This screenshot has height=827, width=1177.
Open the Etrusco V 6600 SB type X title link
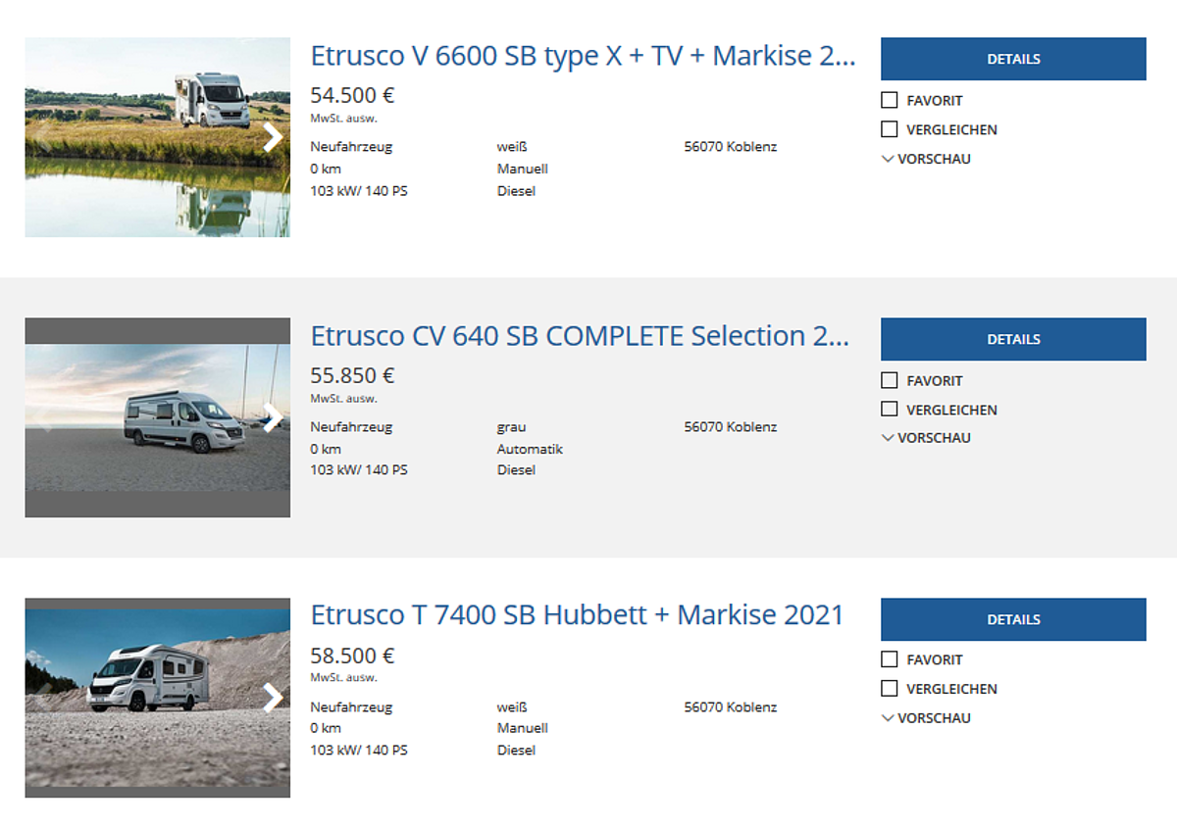click(584, 56)
